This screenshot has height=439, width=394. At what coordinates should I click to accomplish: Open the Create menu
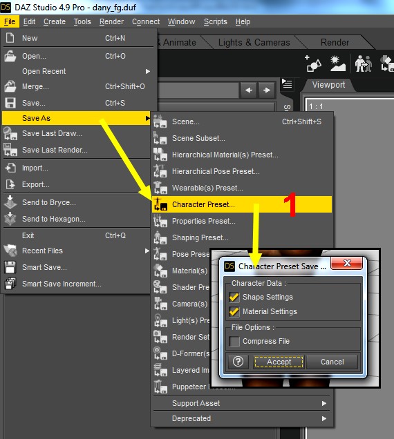tap(55, 21)
